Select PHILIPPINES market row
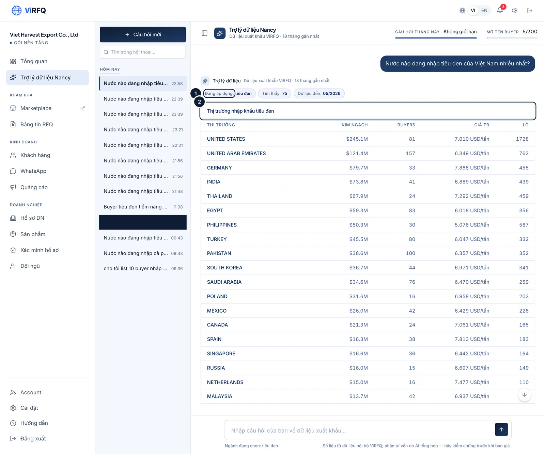This screenshot has width=545, height=454. click(x=368, y=225)
